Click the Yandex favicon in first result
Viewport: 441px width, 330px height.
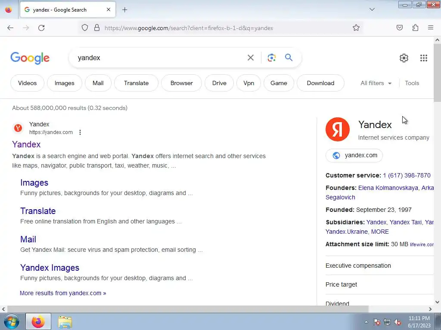(18, 128)
